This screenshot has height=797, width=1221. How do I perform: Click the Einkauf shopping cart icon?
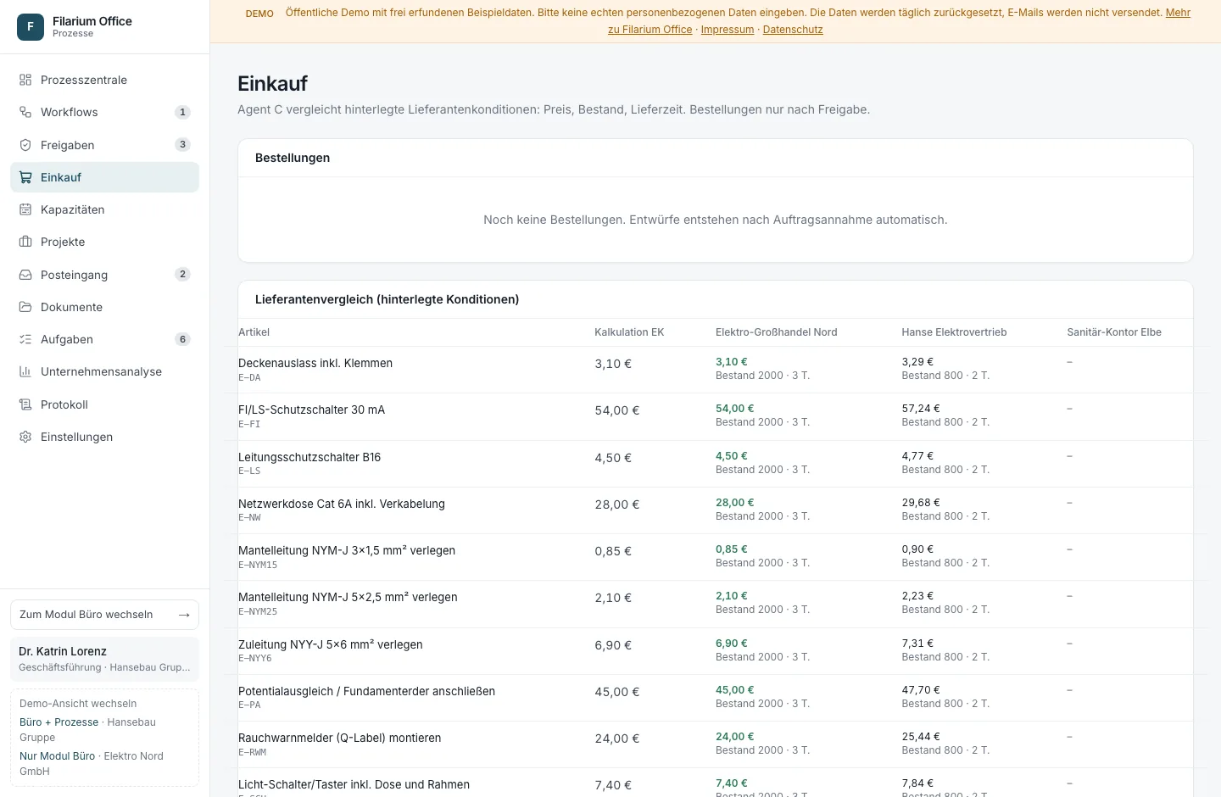(25, 177)
